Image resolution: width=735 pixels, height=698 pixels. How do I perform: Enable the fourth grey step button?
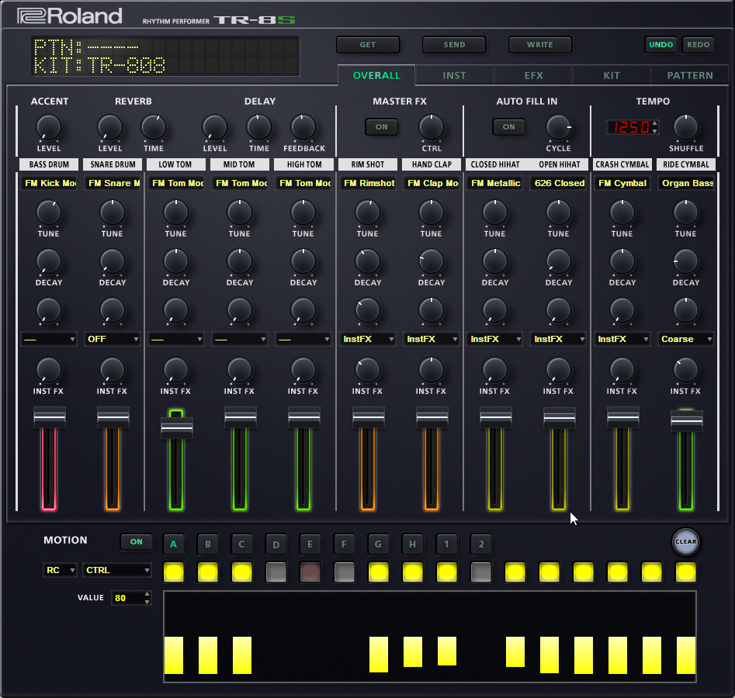click(276, 572)
